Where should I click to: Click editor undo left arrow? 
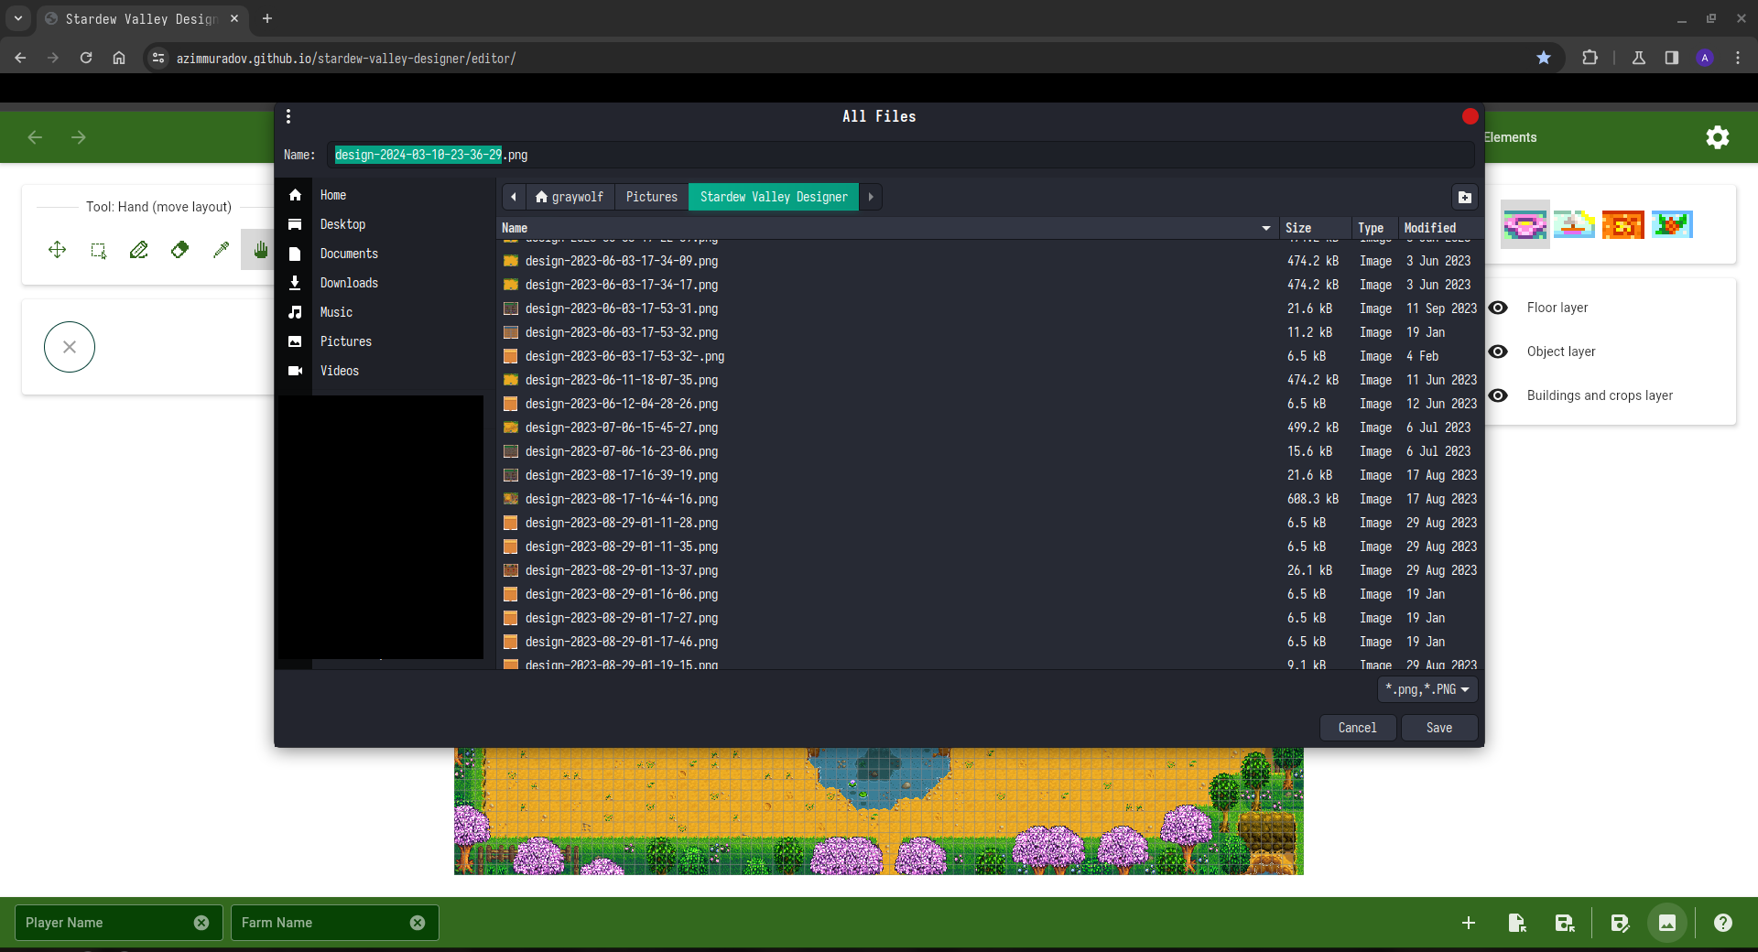35,137
